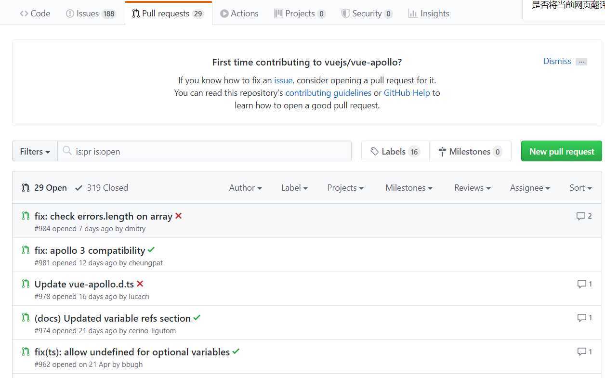Open author cerino-ligutom's pull requests

[x=152, y=331]
